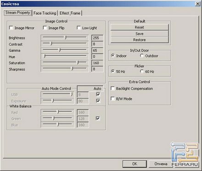The height and width of the screenshot is (171, 202).
Task: Click the OK button
Action: point(135,164)
